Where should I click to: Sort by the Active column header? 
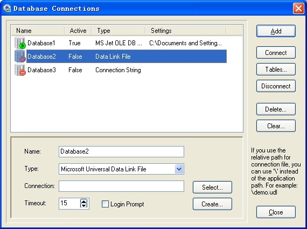[78, 31]
